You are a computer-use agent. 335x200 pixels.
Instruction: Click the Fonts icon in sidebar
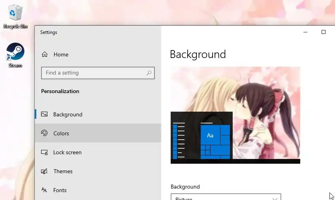tap(44, 190)
